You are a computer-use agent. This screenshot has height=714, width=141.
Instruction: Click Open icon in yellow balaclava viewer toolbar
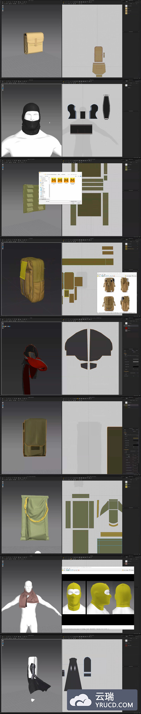coord(64,570)
